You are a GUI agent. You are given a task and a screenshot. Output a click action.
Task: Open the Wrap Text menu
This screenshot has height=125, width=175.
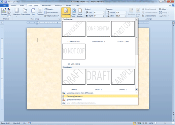(138, 12)
